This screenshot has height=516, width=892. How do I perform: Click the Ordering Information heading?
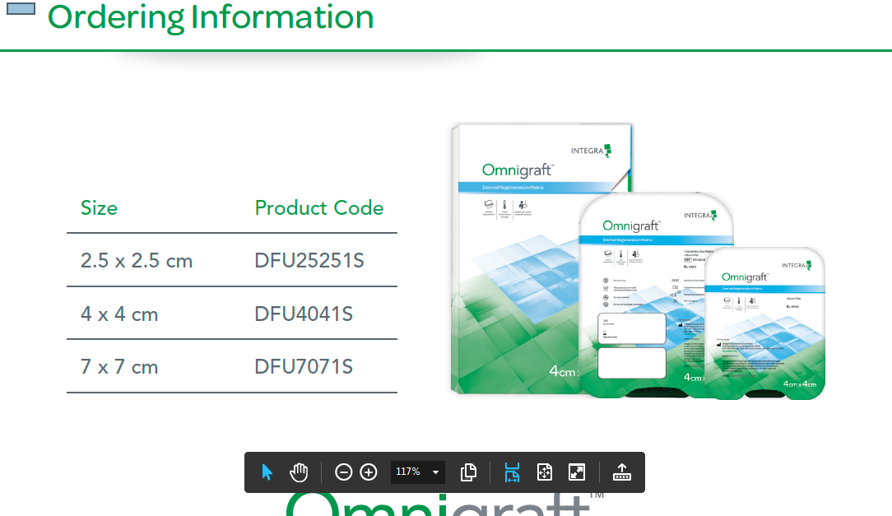(x=211, y=17)
